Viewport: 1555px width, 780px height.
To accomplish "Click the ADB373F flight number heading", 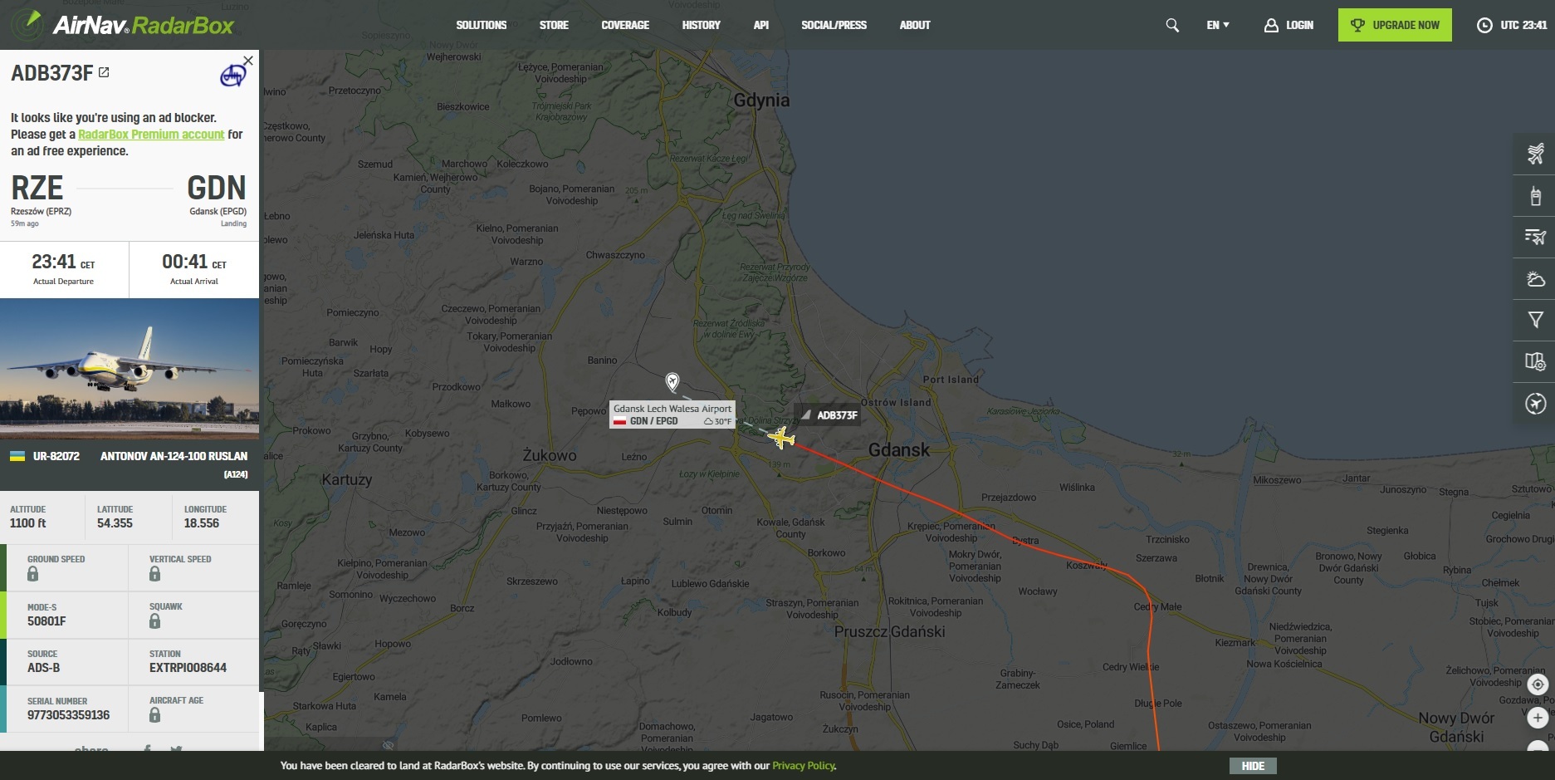I will (x=51, y=73).
